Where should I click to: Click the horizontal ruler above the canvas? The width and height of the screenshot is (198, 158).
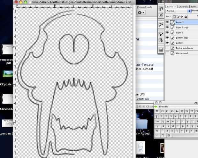pos(74,6)
